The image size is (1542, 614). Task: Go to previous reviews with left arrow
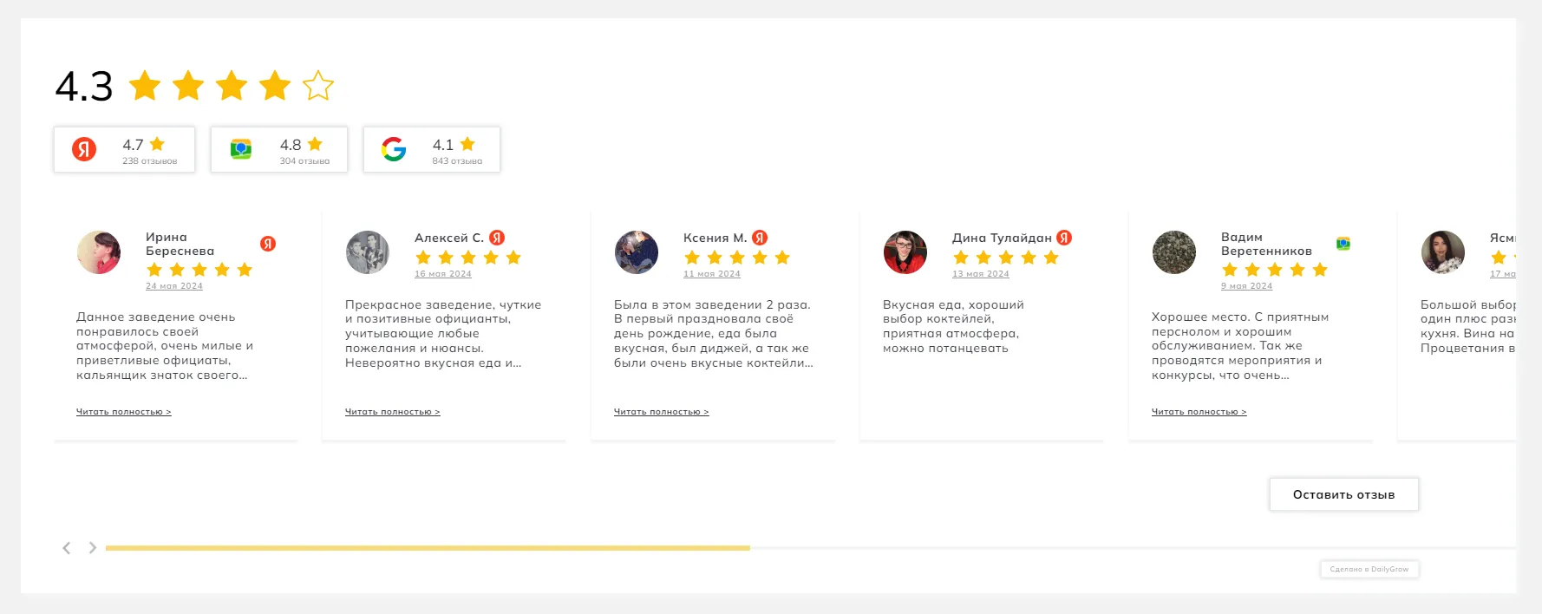click(x=67, y=548)
